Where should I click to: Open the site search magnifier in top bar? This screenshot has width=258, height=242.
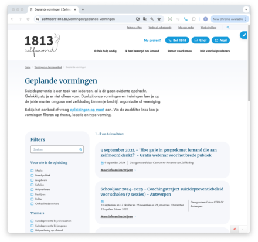pyautogui.click(x=228, y=28)
